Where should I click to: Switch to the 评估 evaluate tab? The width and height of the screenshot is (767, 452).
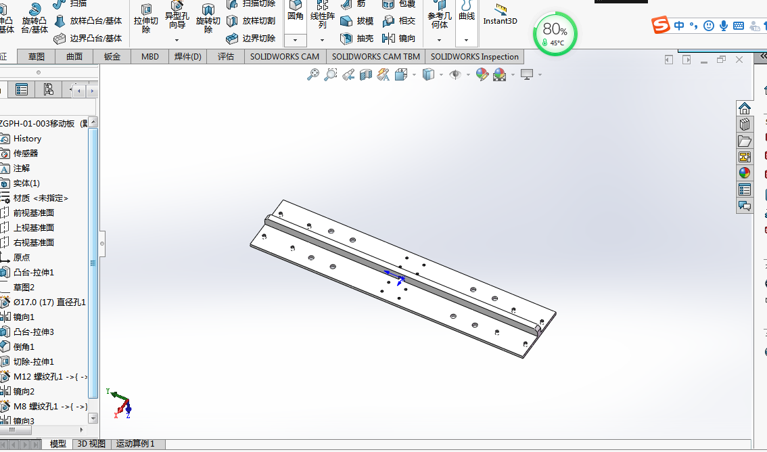[x=225, y=57]
